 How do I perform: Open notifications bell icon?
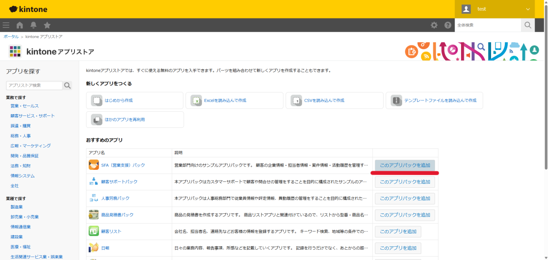33,25
